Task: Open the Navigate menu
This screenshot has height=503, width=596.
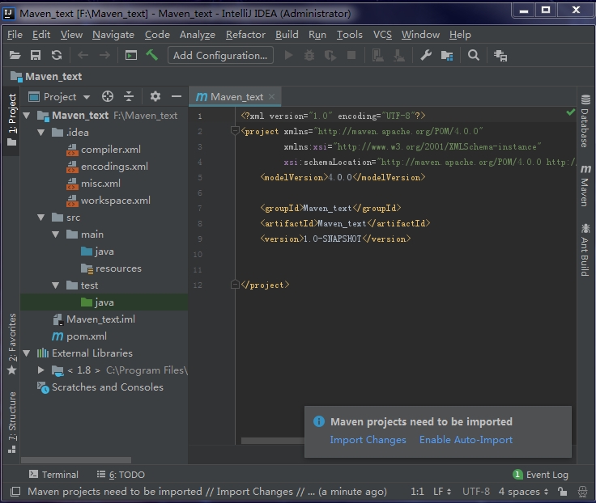Action: [113, 35]
